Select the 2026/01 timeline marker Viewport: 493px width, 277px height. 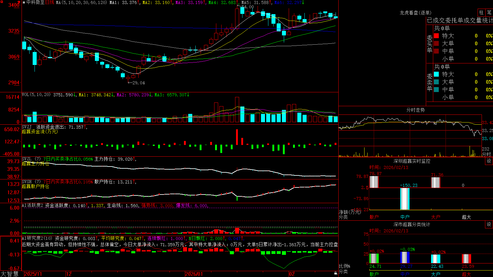194,274
